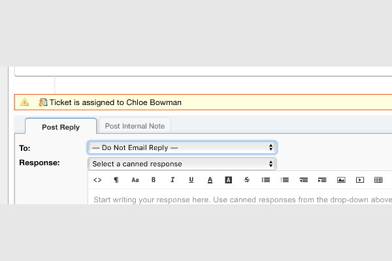Insert a video via play icon
The width and height of the screenshot is (392, 261).
360,180
